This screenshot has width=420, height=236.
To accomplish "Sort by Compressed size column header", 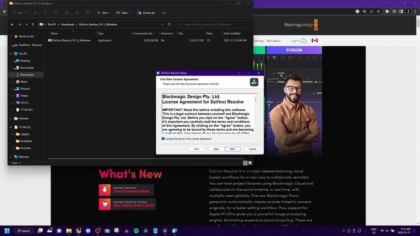I will point(142,33).
